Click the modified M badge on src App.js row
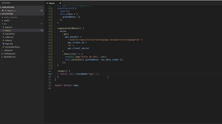 (x=42, y=30)
